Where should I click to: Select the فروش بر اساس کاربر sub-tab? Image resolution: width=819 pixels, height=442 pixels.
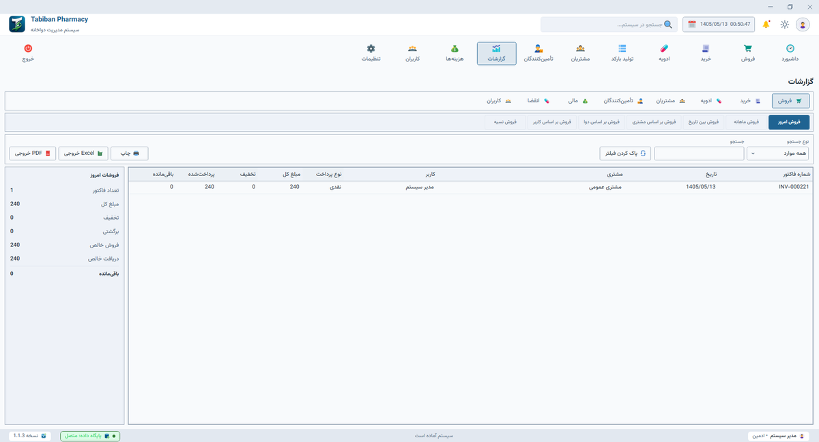click(553, 122)
